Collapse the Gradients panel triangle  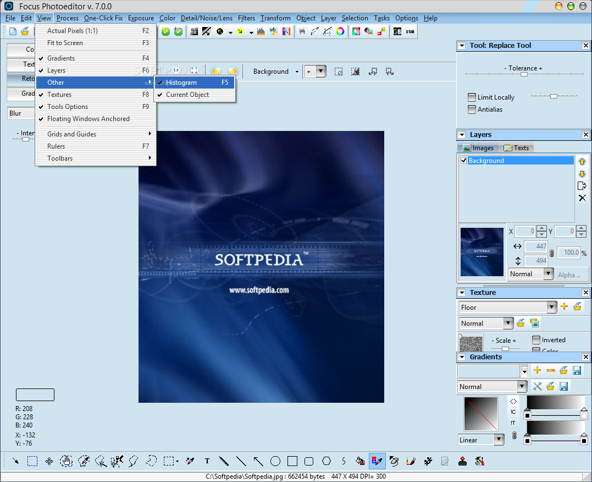tap(461, 357)
